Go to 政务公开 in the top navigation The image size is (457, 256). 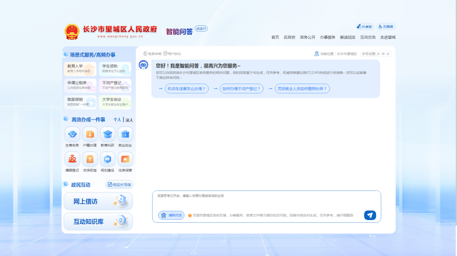coord(308,38)
